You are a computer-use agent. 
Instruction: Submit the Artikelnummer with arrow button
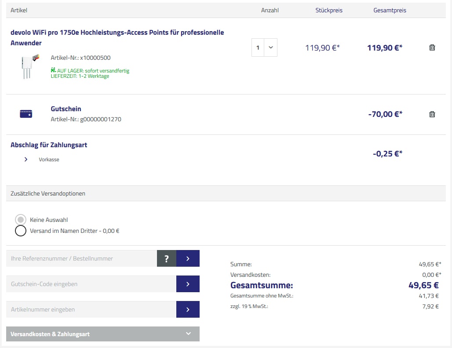click(188, 309)
